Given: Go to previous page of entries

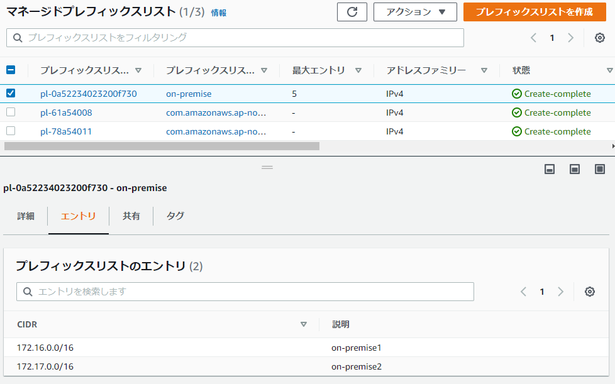Looking at the screenshot, I should tap(523, 292).
